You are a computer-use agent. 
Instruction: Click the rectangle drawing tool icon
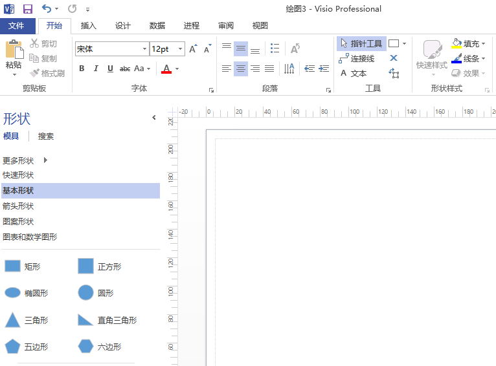point(394,43)
